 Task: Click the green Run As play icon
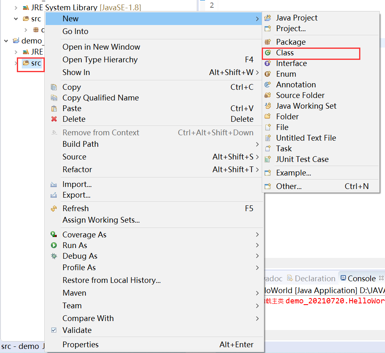click(x=54, y=245)
